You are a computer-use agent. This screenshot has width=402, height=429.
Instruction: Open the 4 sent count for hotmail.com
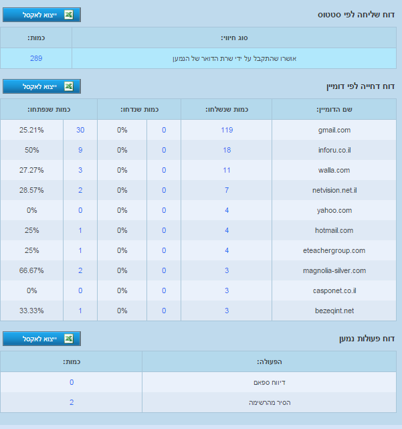227,230
